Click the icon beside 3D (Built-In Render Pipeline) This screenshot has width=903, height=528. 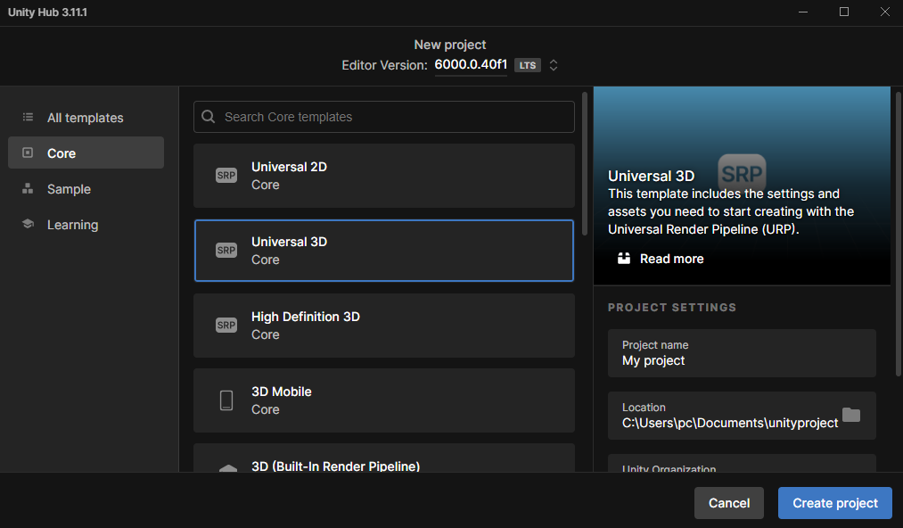(228, 468)
